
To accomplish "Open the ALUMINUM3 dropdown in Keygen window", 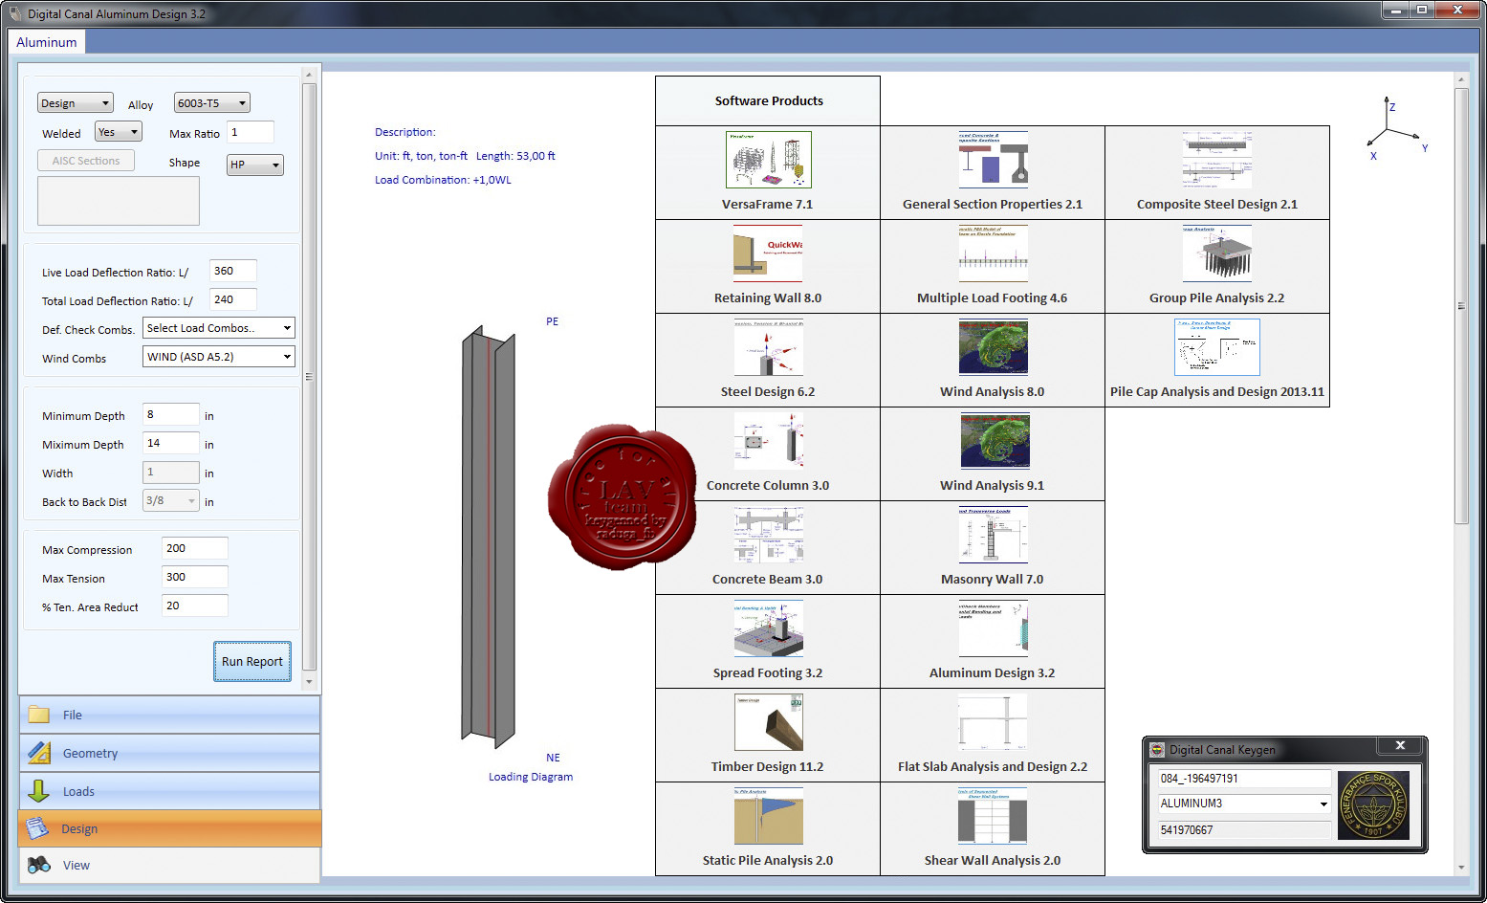I will point(1244,804).
